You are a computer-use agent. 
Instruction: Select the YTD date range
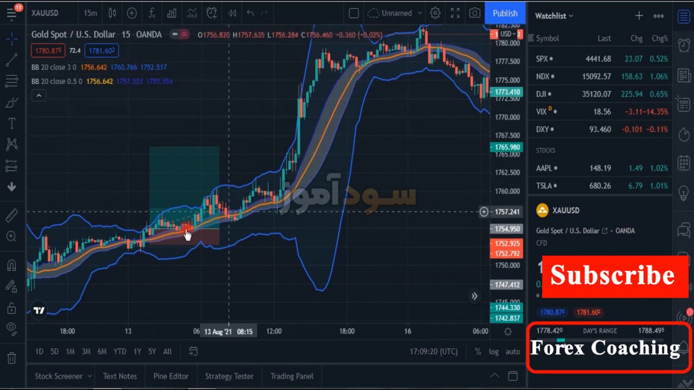click(119, 351)
